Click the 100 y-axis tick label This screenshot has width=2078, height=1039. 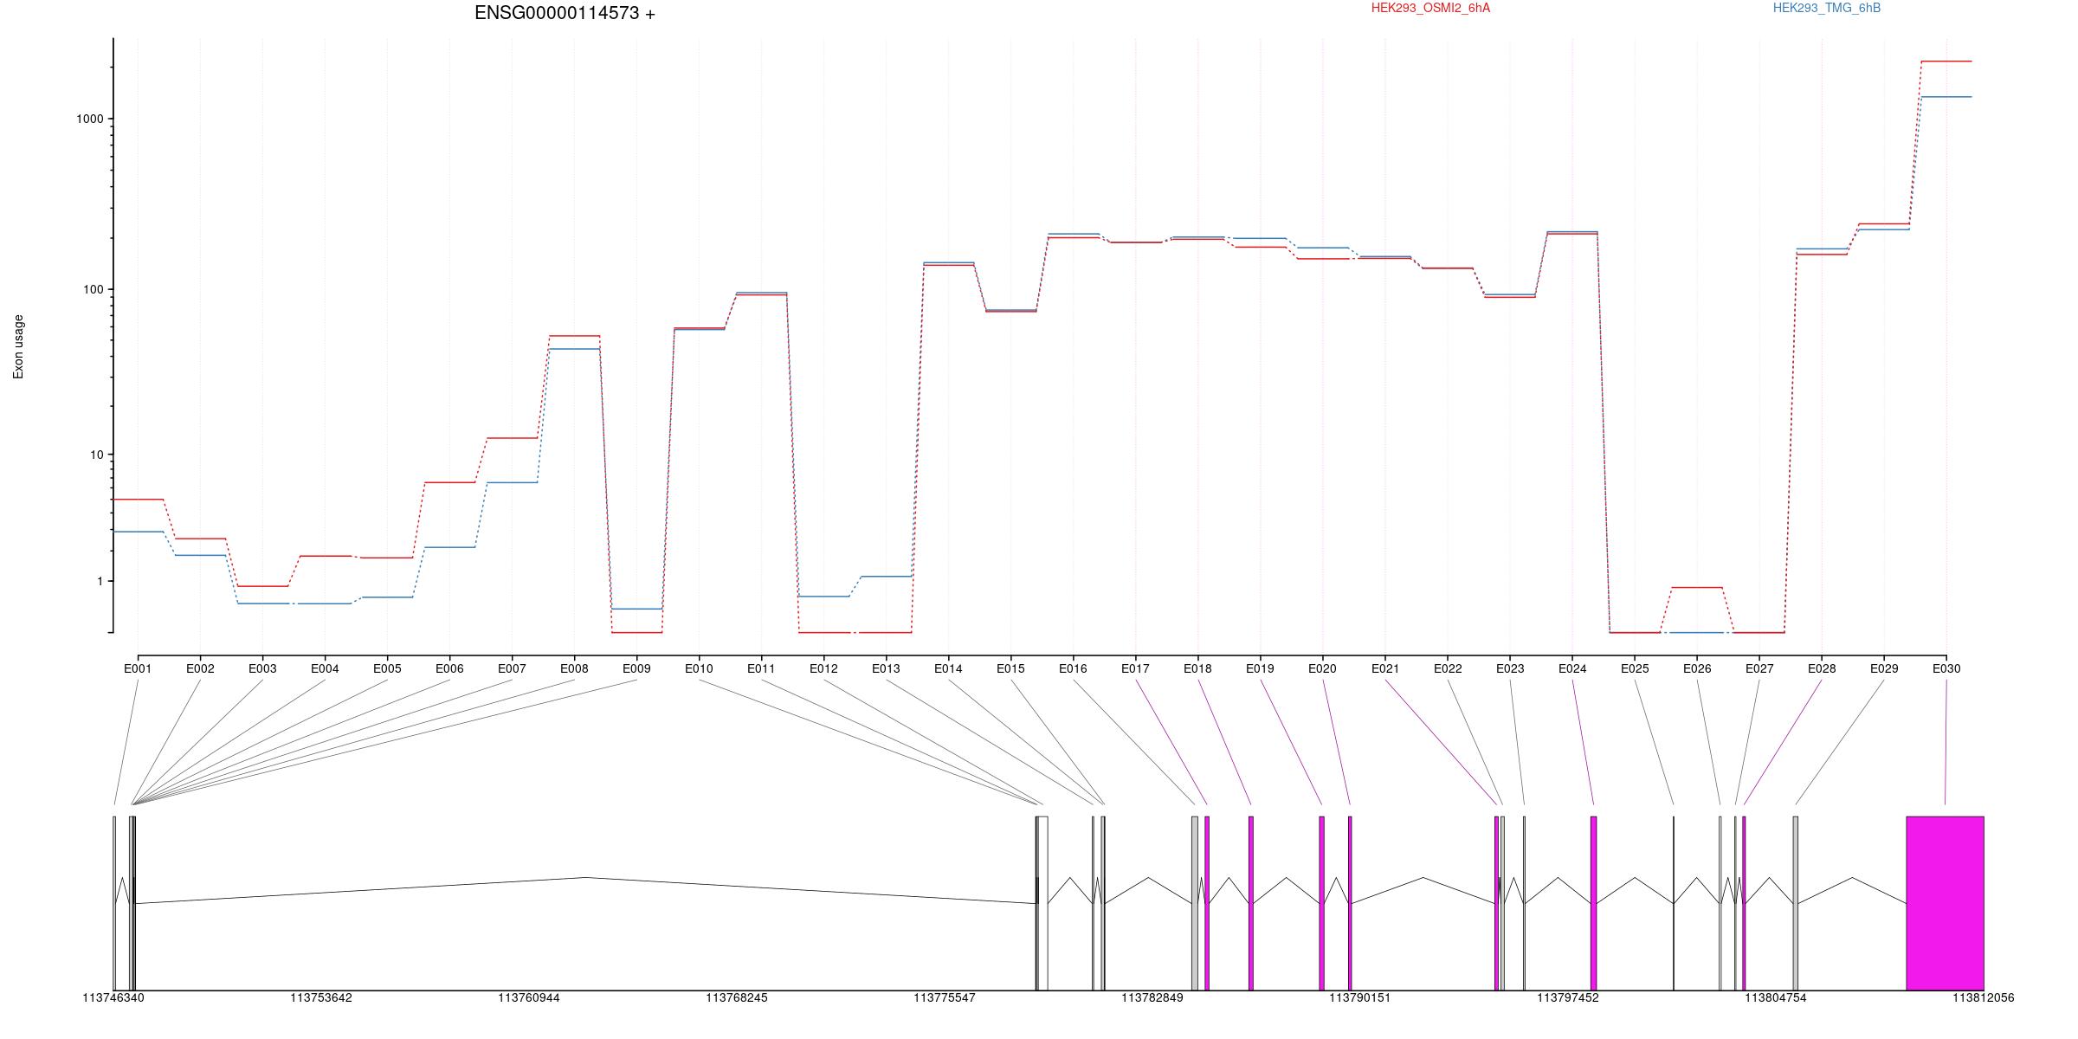94,289
